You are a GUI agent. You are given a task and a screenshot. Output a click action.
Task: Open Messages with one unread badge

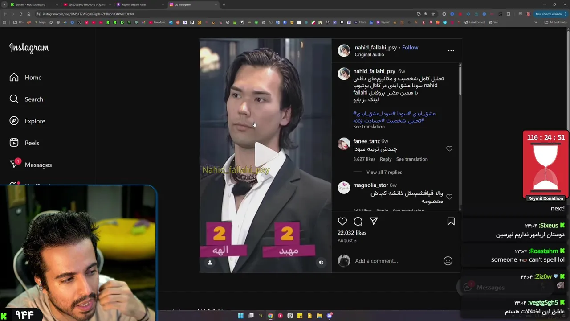click(x=31, y=165)
